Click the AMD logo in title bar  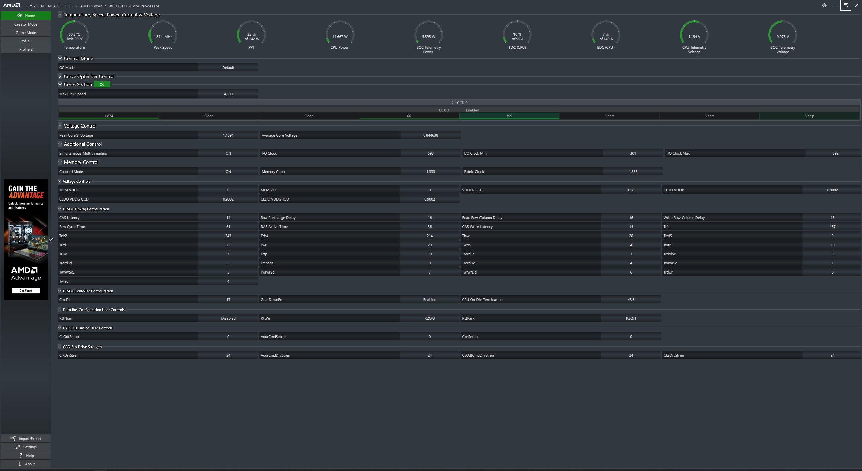pyautogui.click(x=11, y=5)
